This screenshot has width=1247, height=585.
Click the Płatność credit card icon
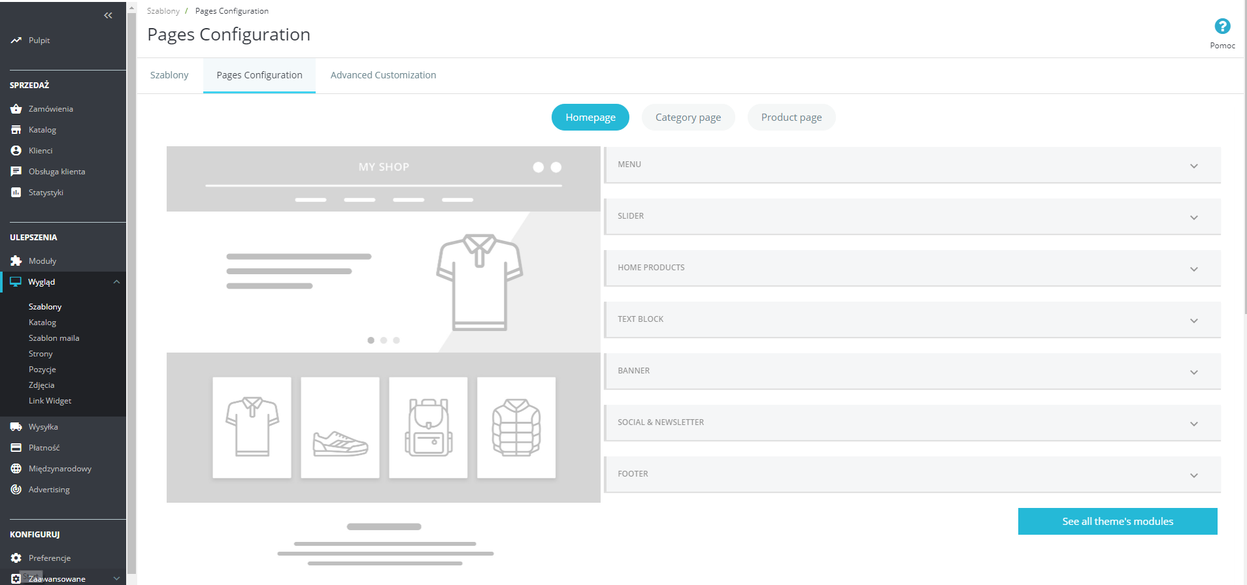[16, 448]
